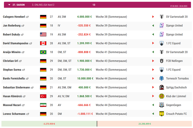Click Django United logo in Jan Roderburg row
Screen dimensions: 193x128
pos(161,26)
